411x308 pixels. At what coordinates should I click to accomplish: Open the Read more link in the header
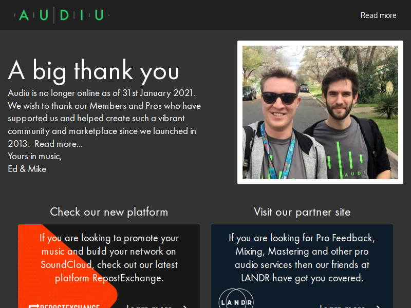[378, 15]
